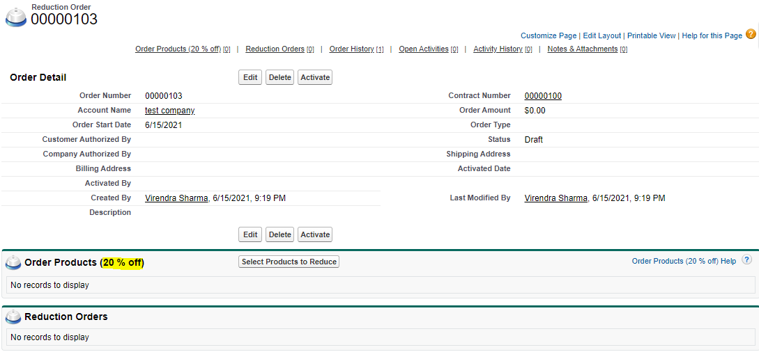Image resolution: width=759 pixels, height=352 pixels.
Task: Open Printable View link
Action: [x=651, y=35]
